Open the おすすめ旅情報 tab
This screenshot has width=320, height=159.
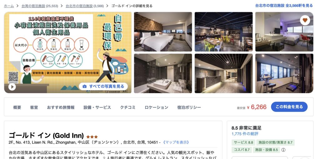(61, 107)
